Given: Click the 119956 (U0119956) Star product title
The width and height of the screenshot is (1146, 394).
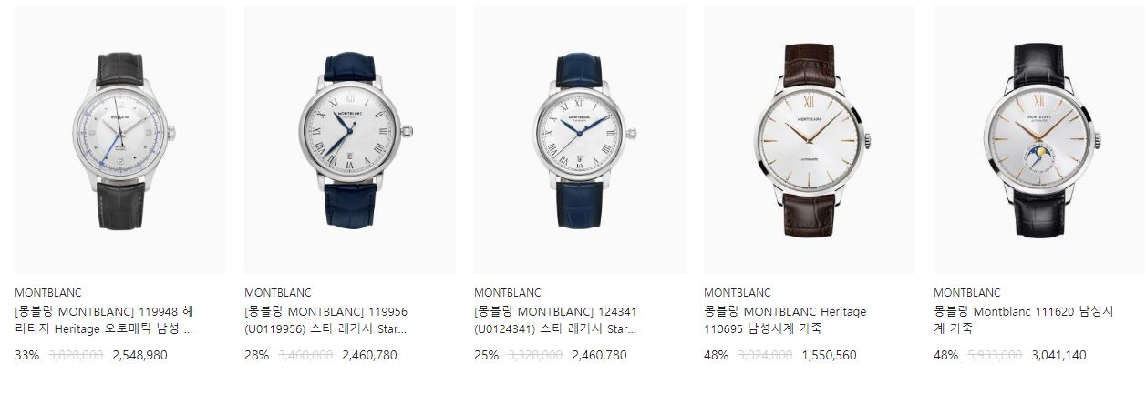Looking at the screenshot, I should pos(326,319).
